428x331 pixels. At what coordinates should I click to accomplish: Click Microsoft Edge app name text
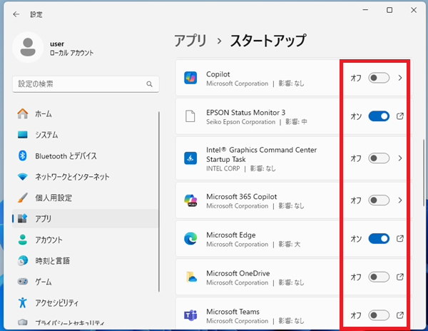(231, 235)
